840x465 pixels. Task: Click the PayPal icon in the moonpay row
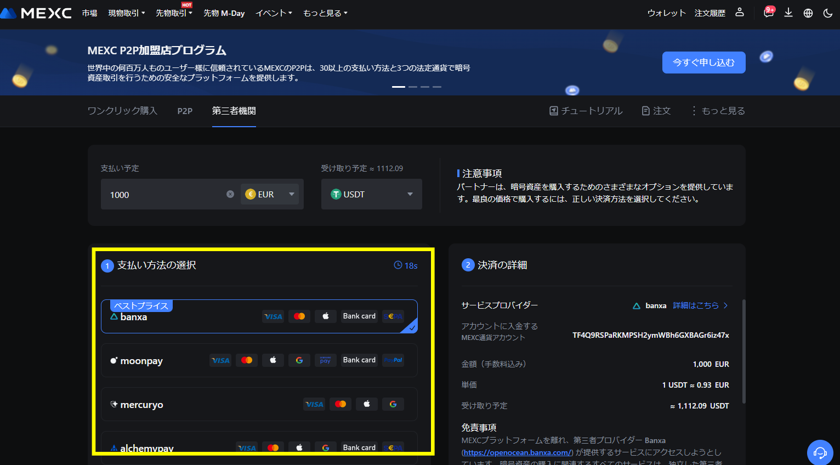point(393,360)
